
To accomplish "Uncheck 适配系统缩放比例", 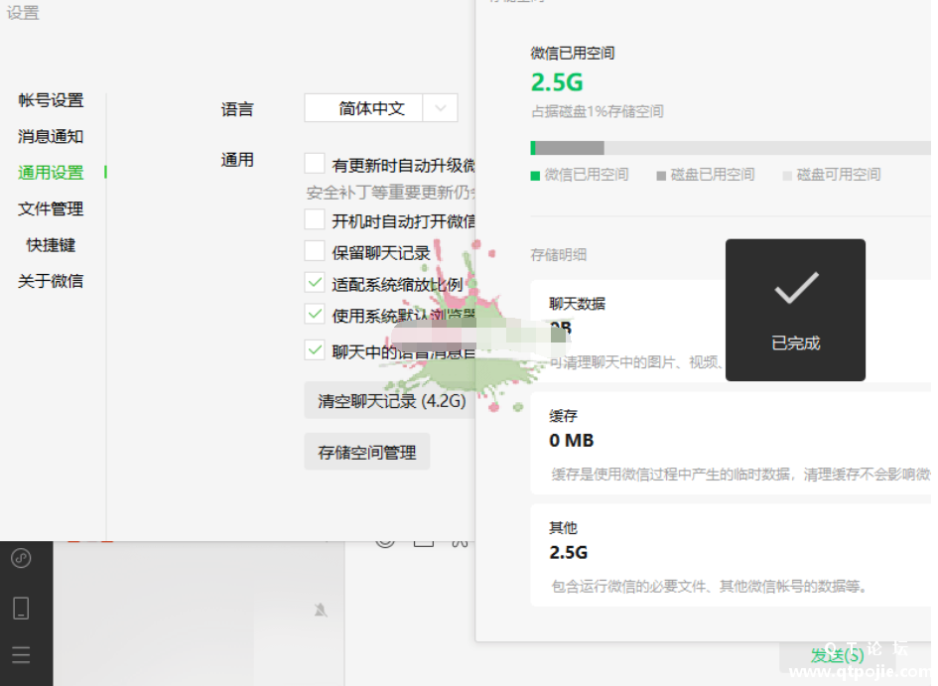I will click(315, 282).
